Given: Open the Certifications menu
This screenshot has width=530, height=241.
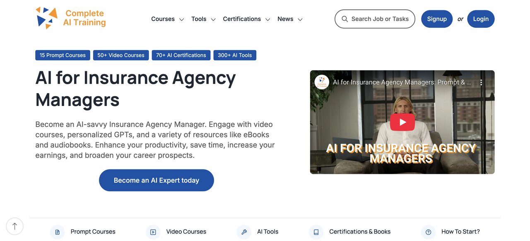Looking at the screenshot, I should coord(242,19).
